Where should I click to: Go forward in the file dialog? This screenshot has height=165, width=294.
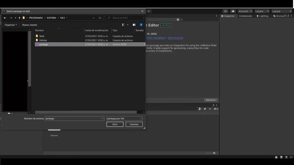(11, 18)
